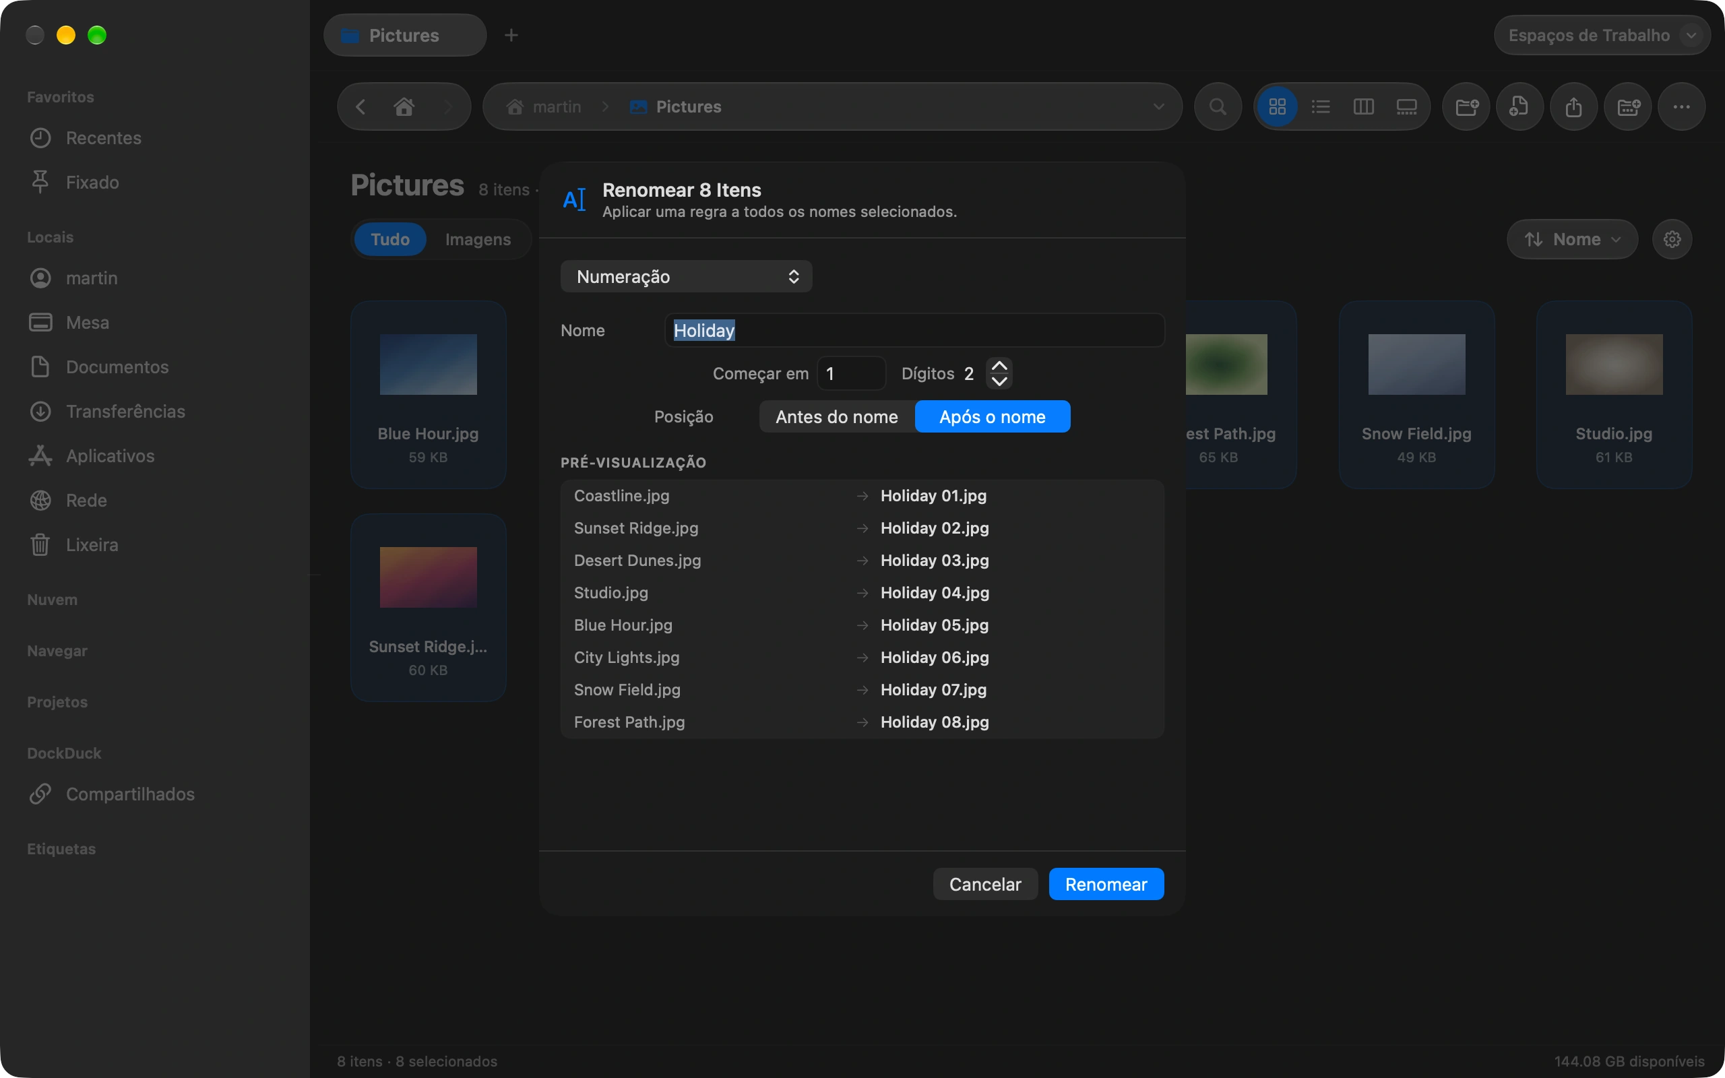Select the Tudo filter tab
Screen dimensions: 1725x1078
(x=390, y=239)
